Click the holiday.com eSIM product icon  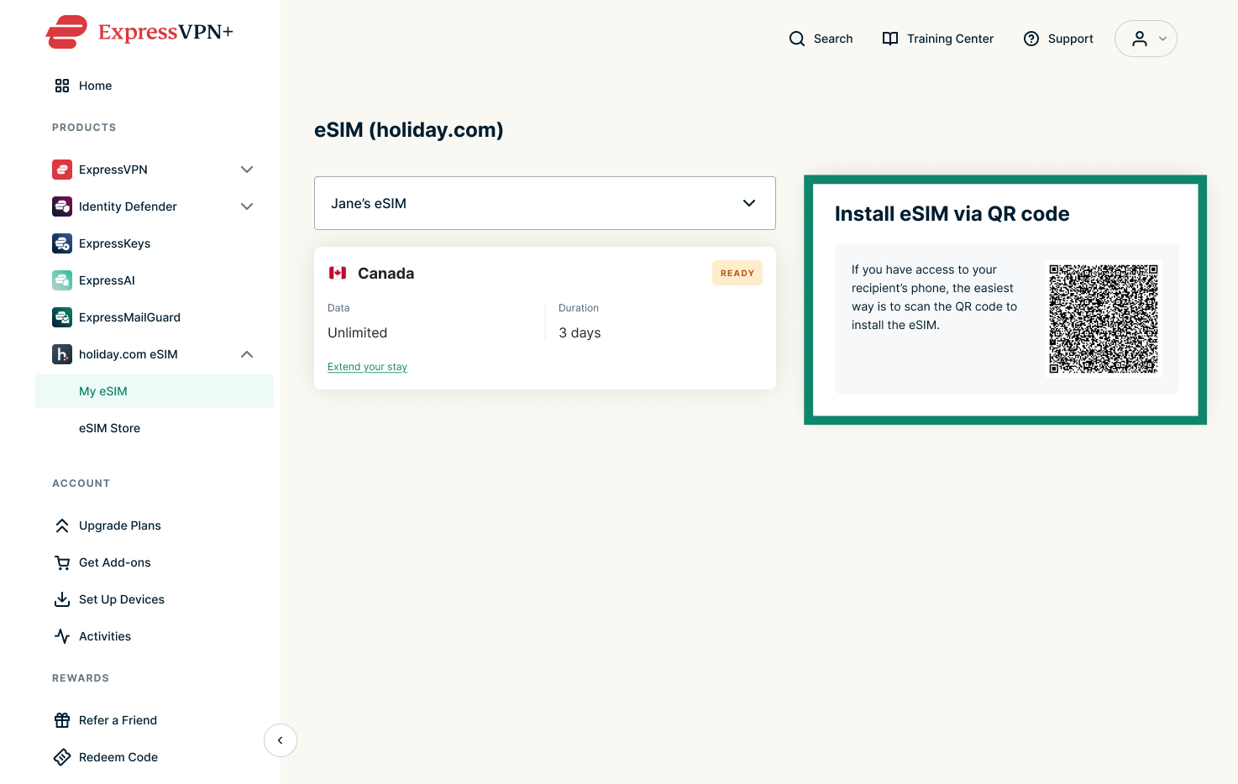pos(62,354)
